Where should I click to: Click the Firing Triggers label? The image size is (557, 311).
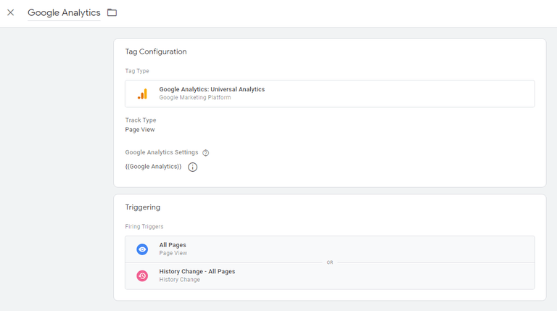click(x=144, y=226)
